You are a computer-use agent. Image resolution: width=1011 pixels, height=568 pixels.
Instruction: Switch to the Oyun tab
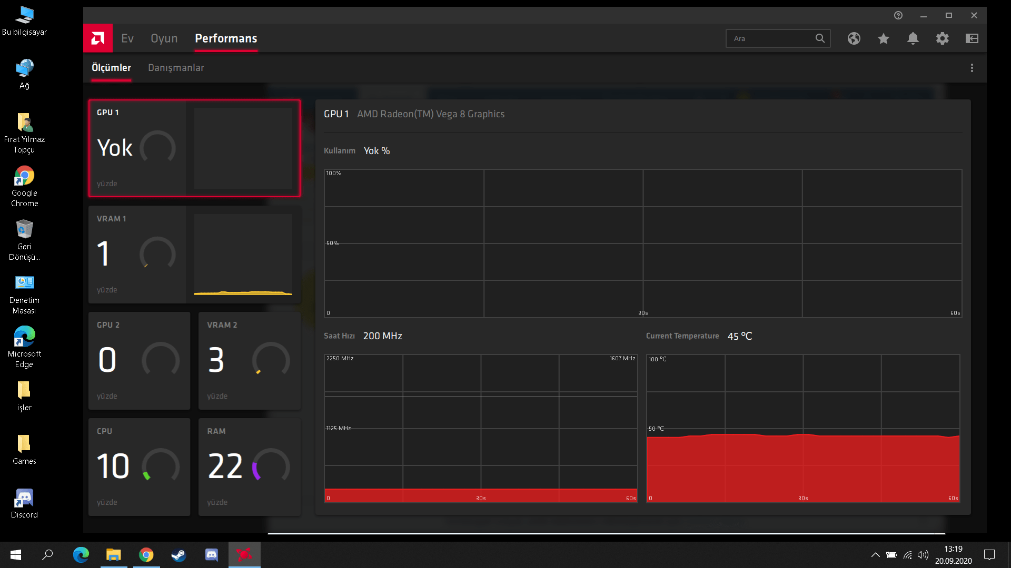pos(164,38)
